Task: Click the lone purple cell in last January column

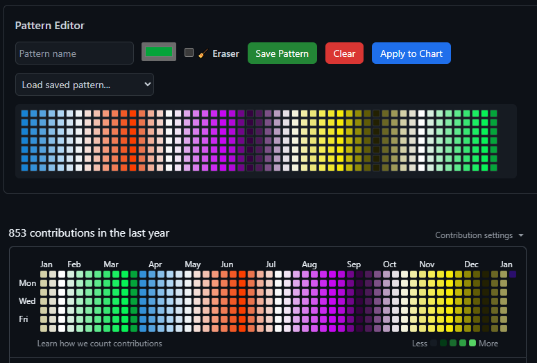Action: pyautogui.click(x=512, y=274)
